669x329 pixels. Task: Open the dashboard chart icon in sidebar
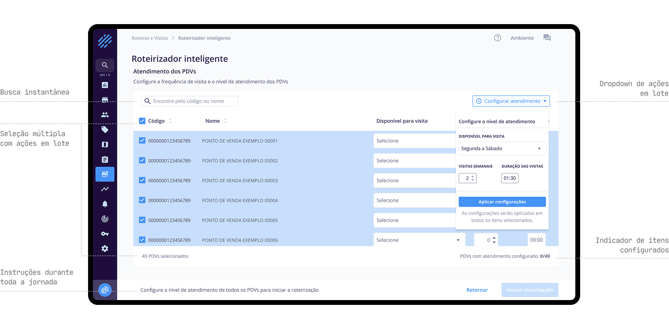click(x=105, y=85)
